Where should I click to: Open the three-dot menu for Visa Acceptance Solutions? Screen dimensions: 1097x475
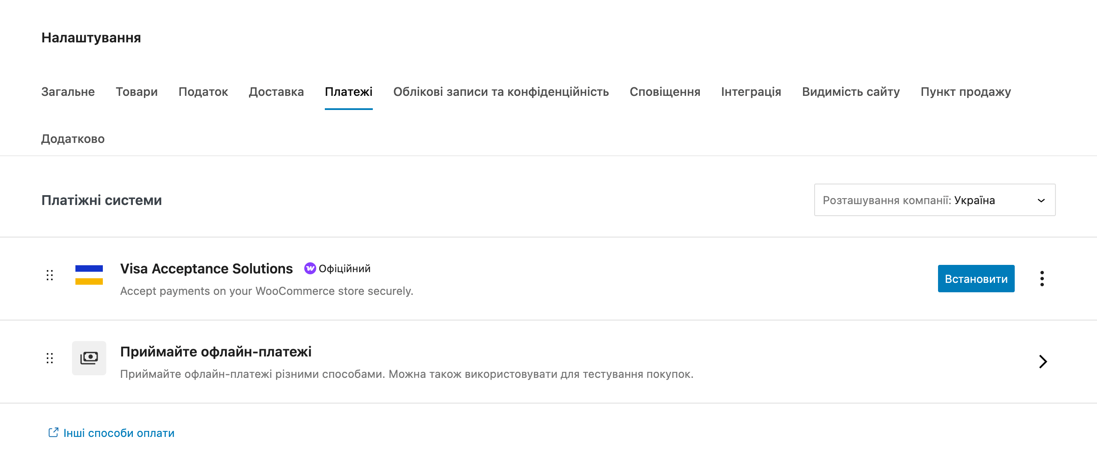tap(1042, 279)
